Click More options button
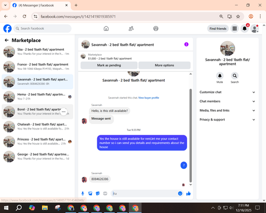The height and width of the screenshot is (213, 266). click(x=164, y=65)
